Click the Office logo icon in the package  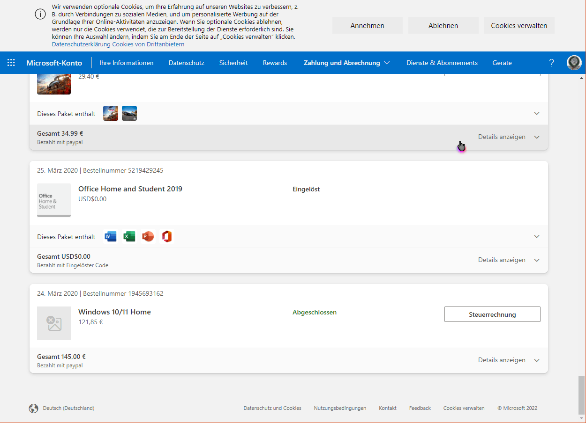tap(167, 236)
